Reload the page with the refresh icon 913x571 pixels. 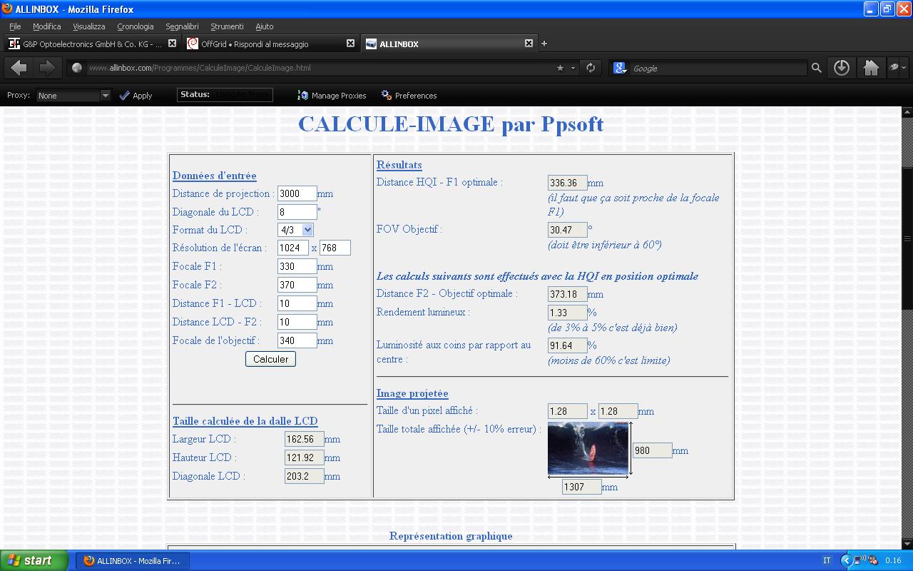click(591, 68)
